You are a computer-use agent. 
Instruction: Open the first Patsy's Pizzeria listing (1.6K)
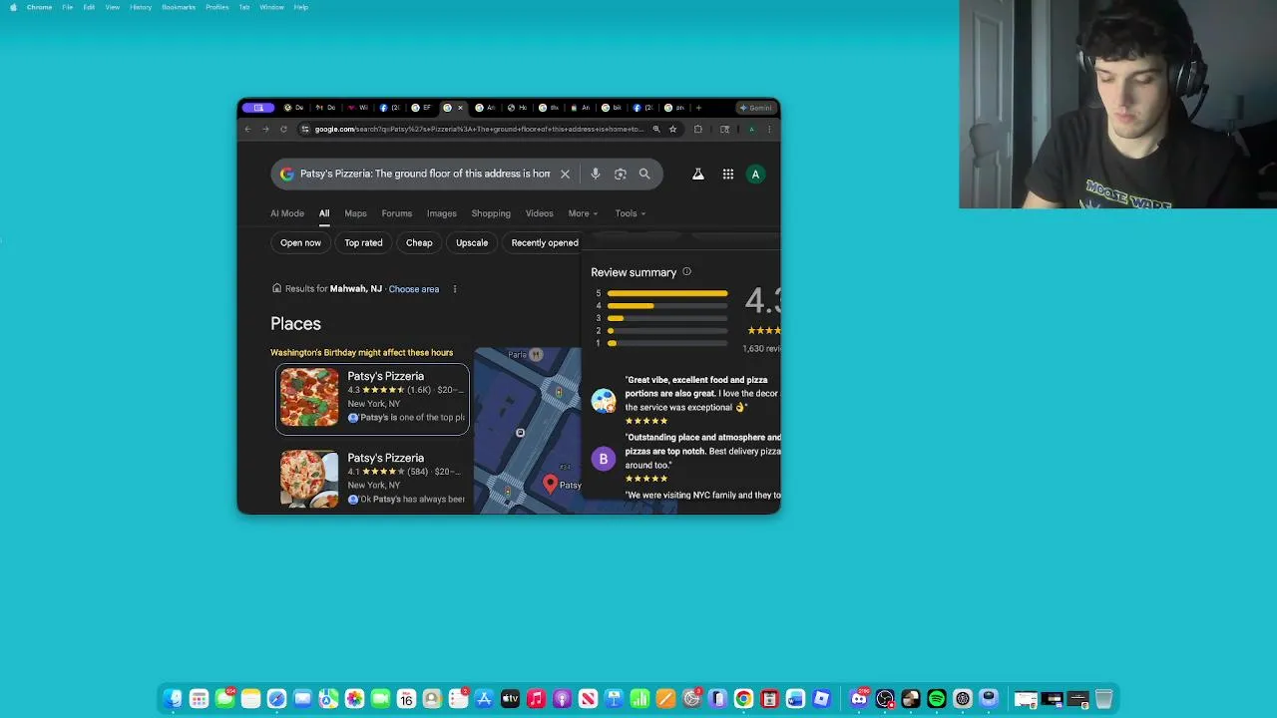(x=372, y=399)
